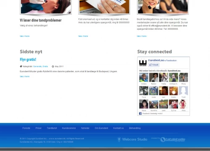
Task: Click the headset woman thumbnail image
Action: click(x=163, y=7)
